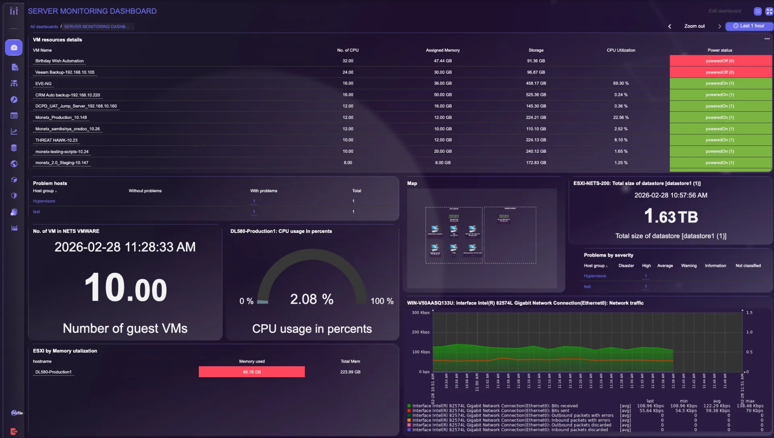Viewport: 774px width, 438px height.
Task: Go to the All dashboards breadcrumb
Action: [x=44, y=27]
